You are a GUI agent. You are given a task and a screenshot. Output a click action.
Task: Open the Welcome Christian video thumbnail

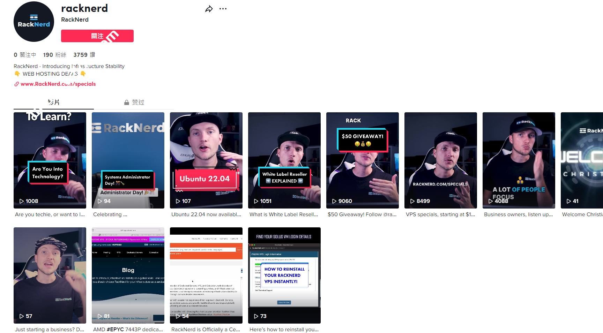click(x=582, y=160)
